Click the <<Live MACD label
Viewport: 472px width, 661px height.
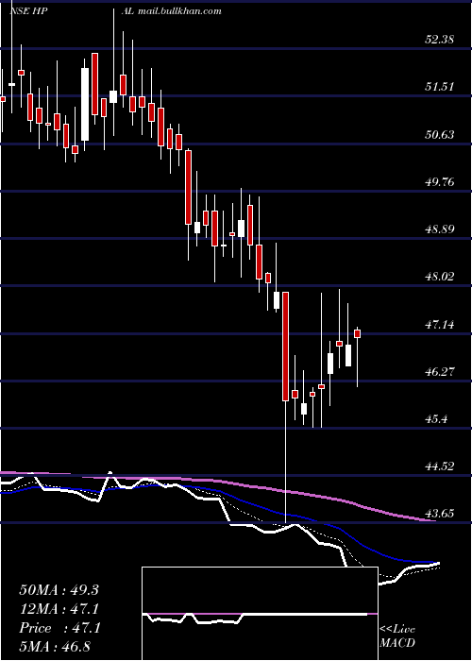(397, 636)
